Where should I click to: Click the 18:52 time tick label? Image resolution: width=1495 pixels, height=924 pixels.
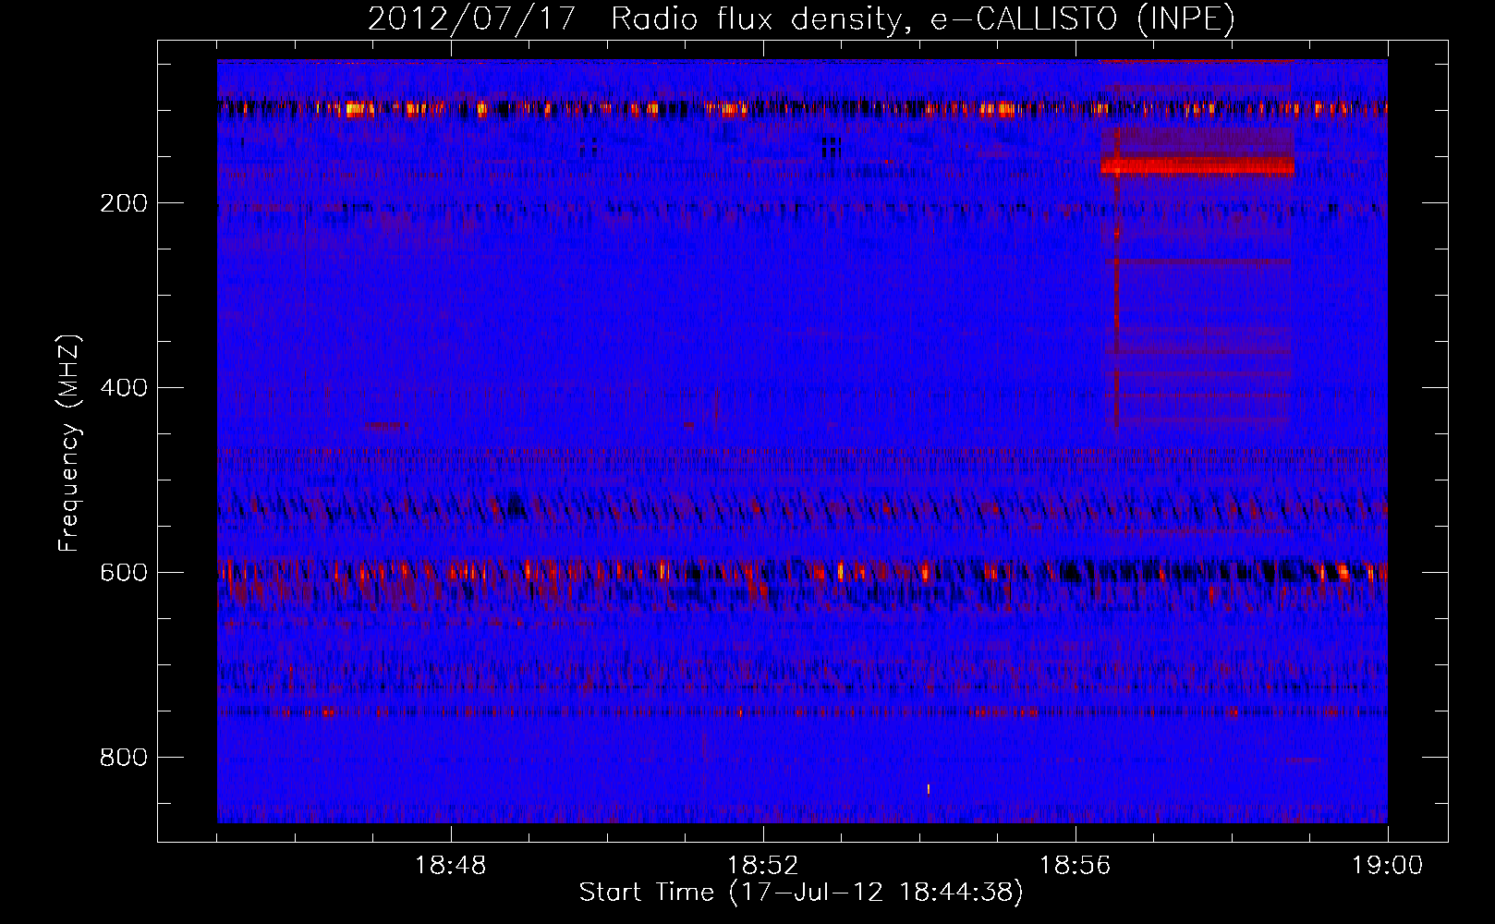(763, 866)
